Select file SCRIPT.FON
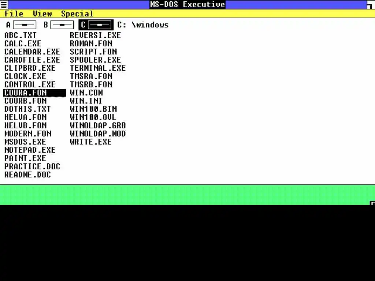The image size is (375, 281). tap(93, 52)
